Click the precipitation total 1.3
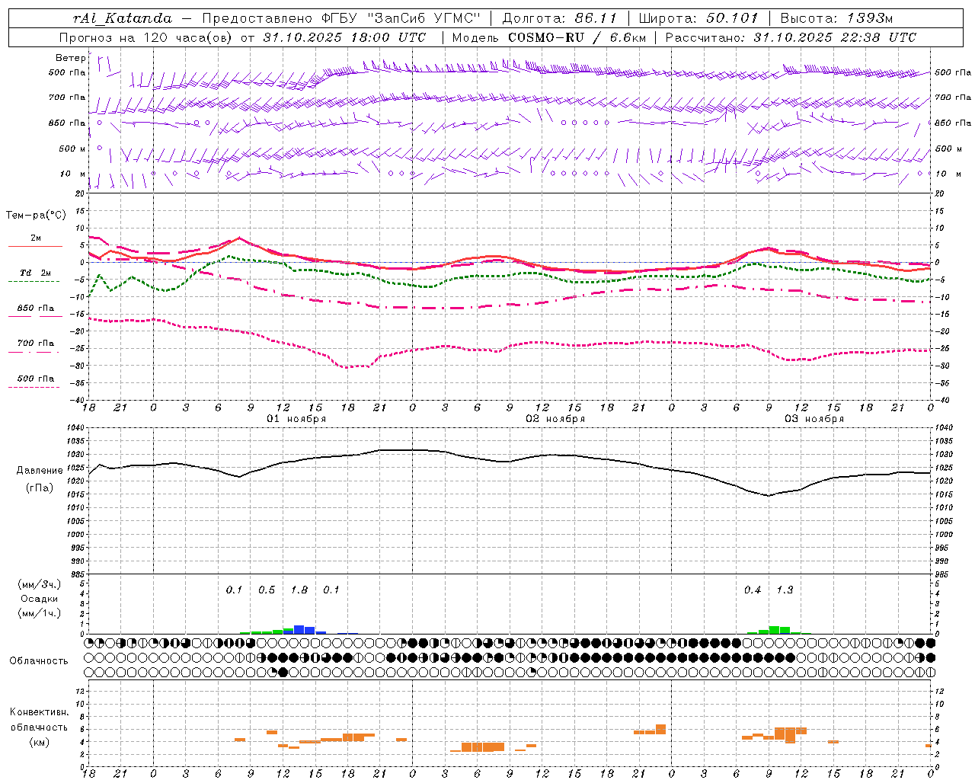This screenshot has height=780, width=975. [x=785, y=590]
